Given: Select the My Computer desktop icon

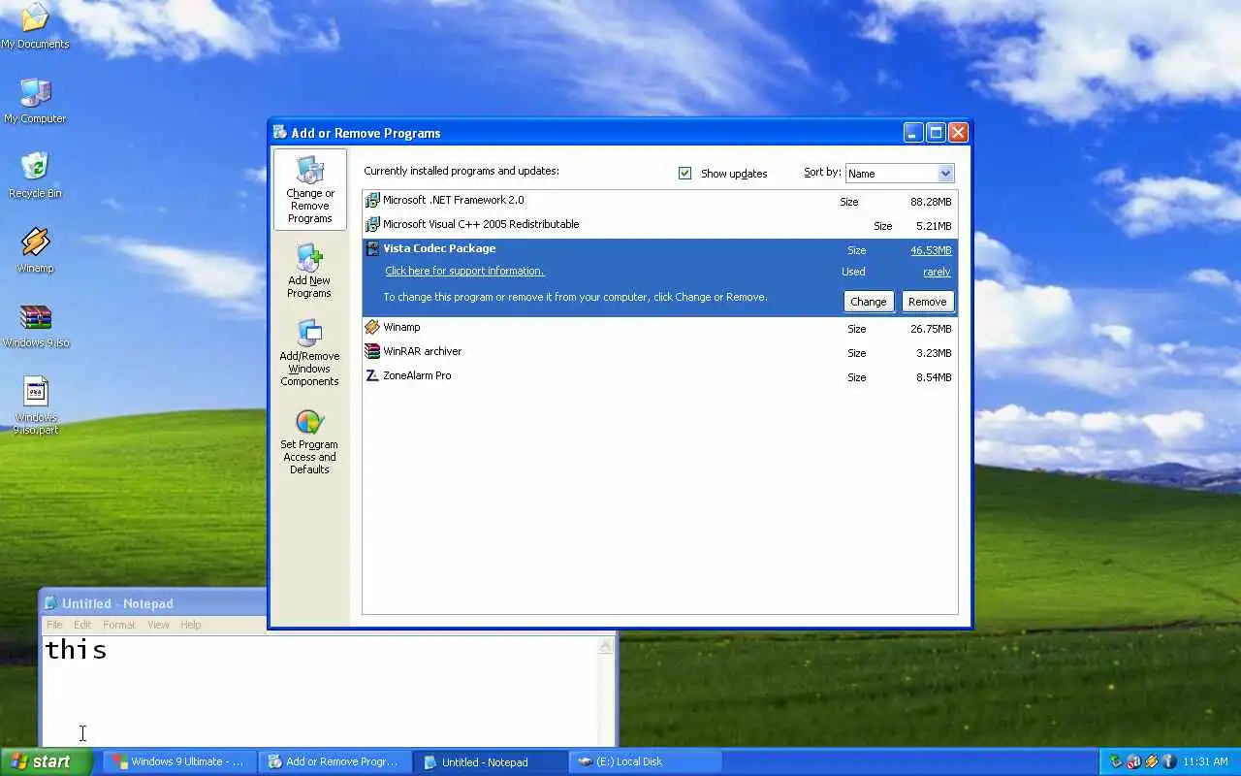Looking at the screenshot, I should (x=35, y=101).
